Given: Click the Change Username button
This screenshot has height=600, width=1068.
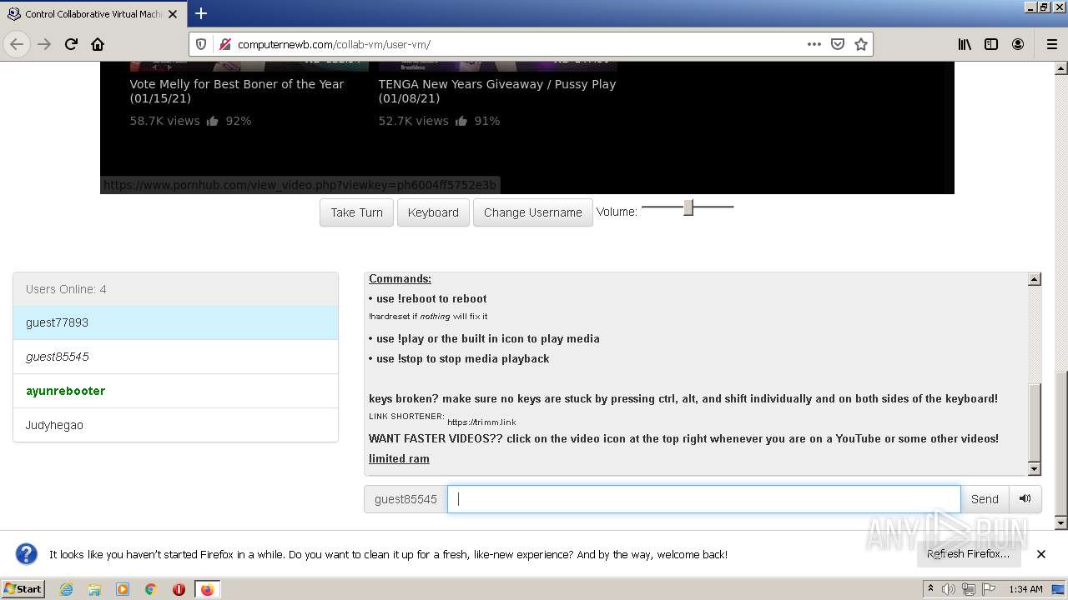Looking at the screenshot, I should coord(533,212).
